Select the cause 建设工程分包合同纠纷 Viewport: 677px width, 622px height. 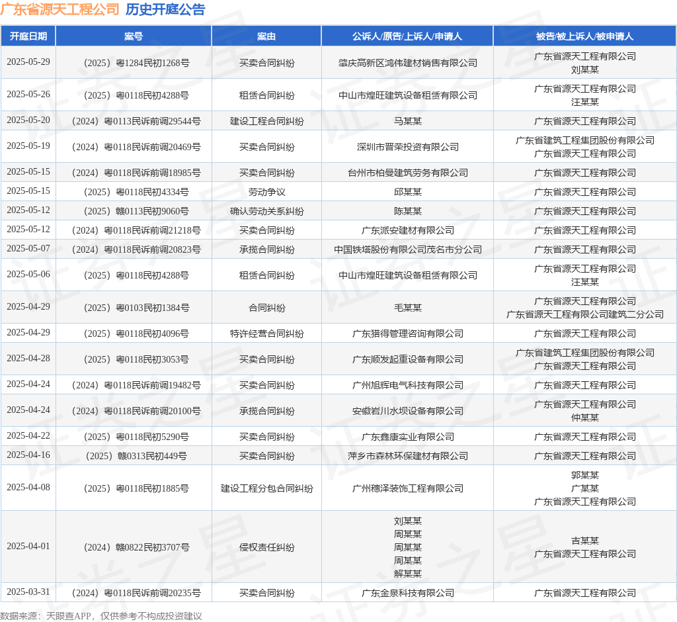pos(267,489)
